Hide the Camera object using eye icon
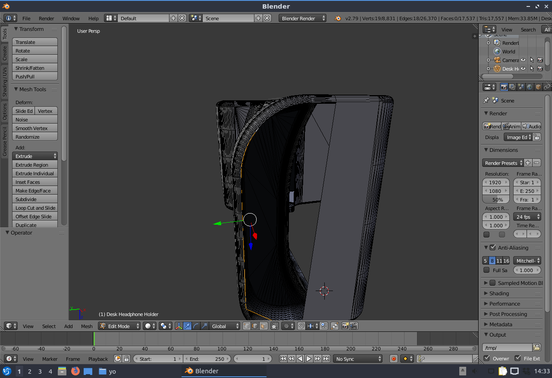The image size is (552, 378). pyautogui.click(x=523, y=60)
